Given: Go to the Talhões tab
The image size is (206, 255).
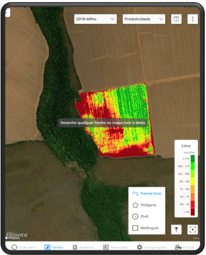Looking at the screenshot, I should pos(54,247).
